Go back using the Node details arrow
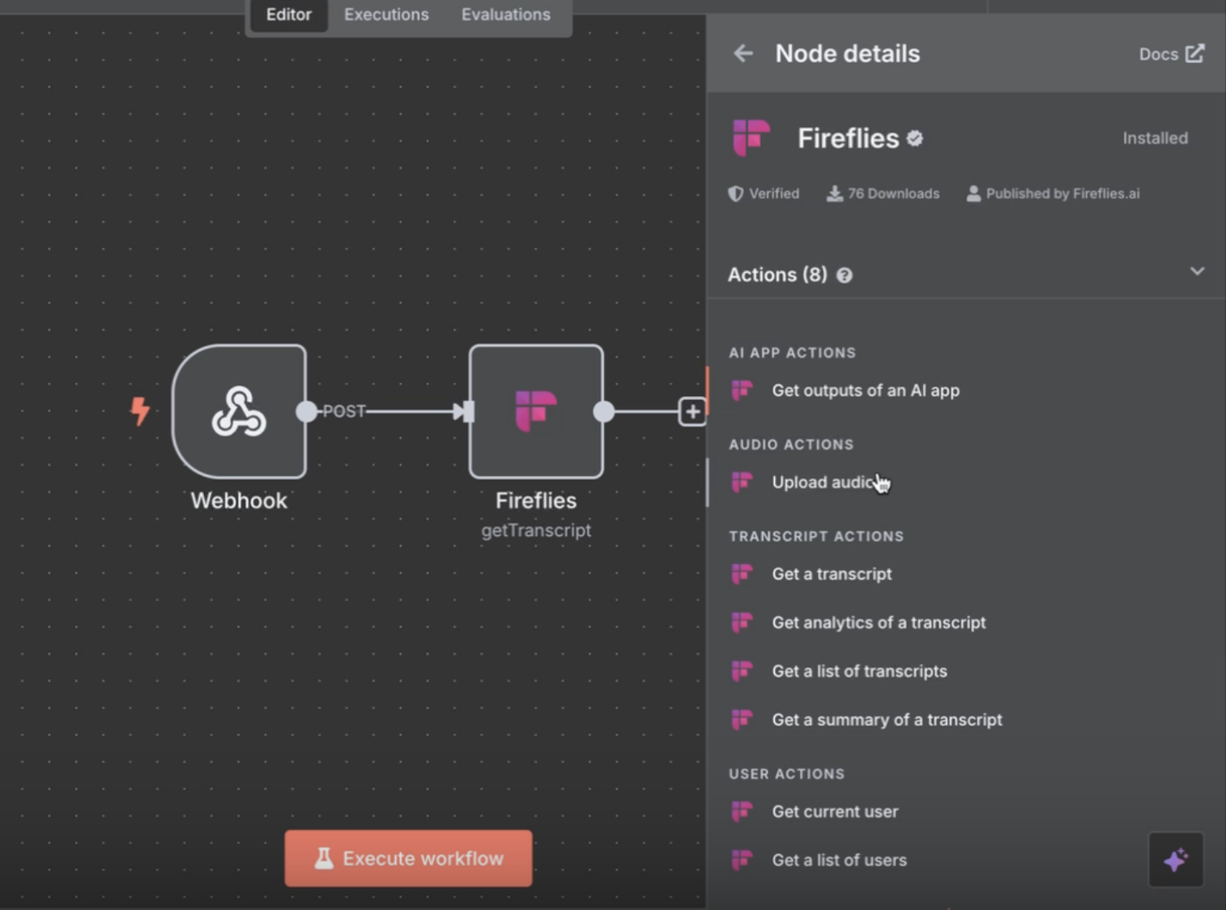Viewport: 1226px width, 910px height. click(743, 53)
